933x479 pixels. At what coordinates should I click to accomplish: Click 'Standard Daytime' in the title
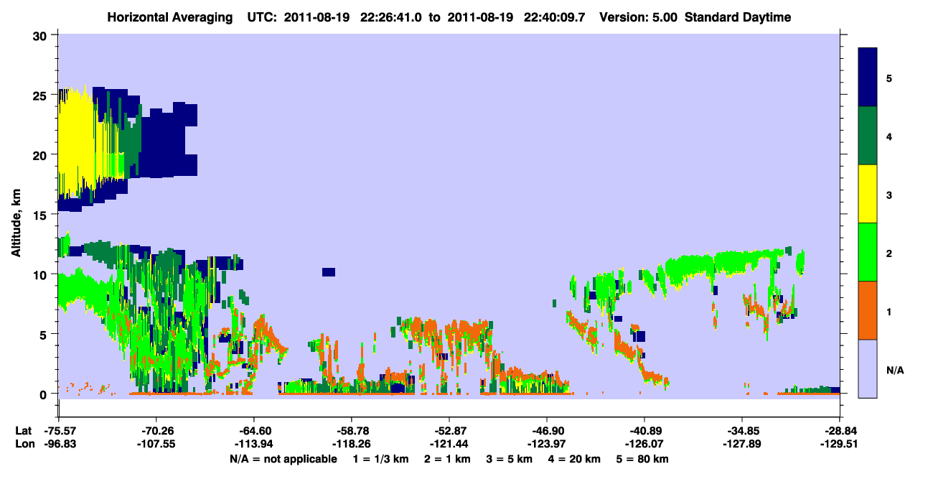(738, 17)
